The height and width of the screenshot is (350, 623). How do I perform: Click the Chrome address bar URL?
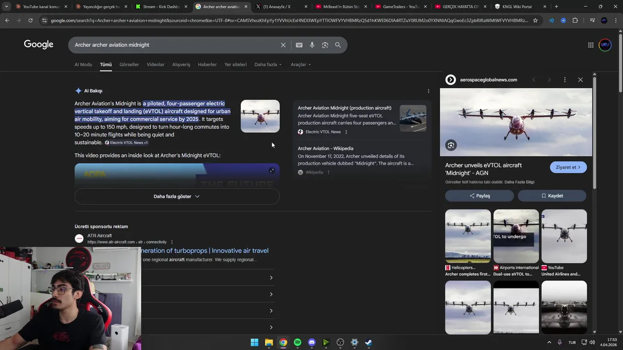click(x=289, y=20)
